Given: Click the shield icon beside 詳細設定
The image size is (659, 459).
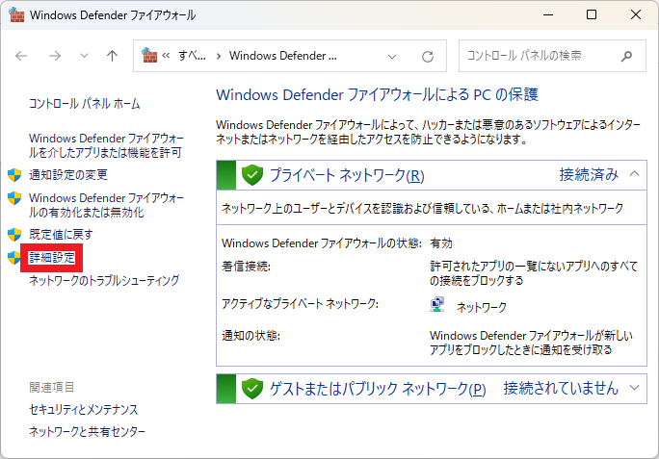Looking at the screenshot, I should [13, 258].
